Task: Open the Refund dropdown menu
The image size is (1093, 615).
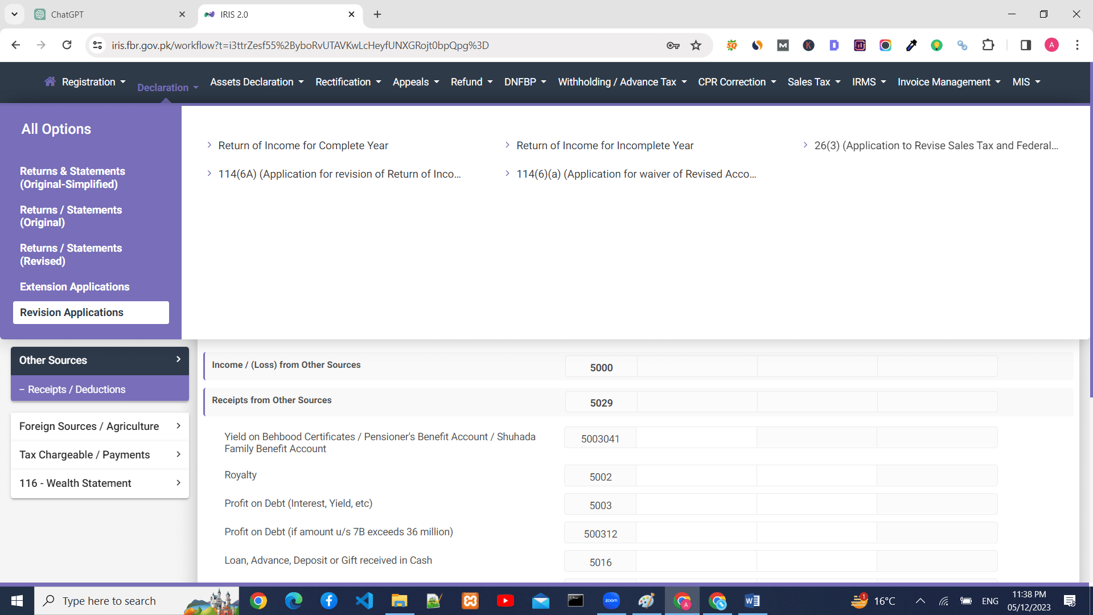Action: click(471, 82)
